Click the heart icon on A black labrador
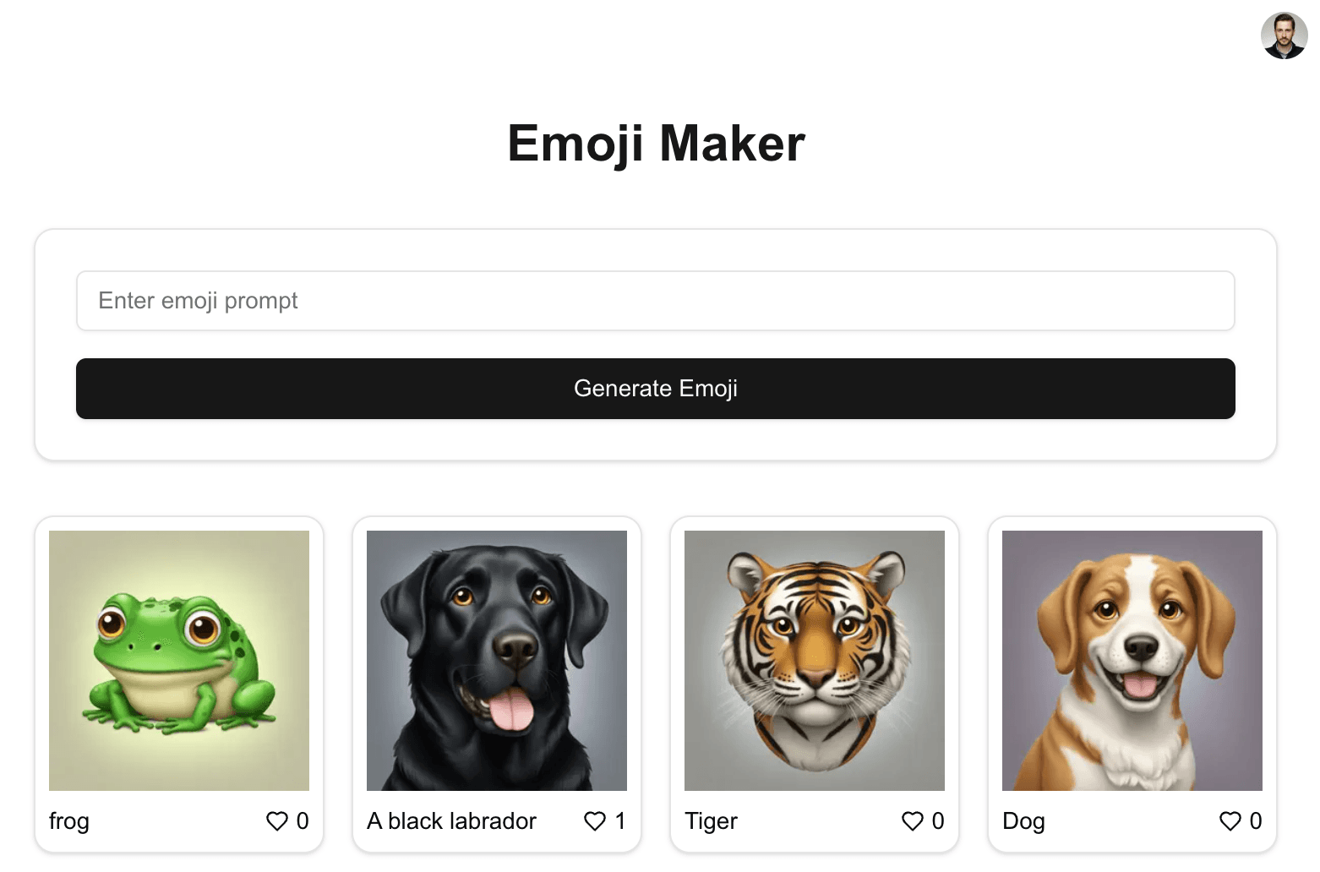 point(595,820)
